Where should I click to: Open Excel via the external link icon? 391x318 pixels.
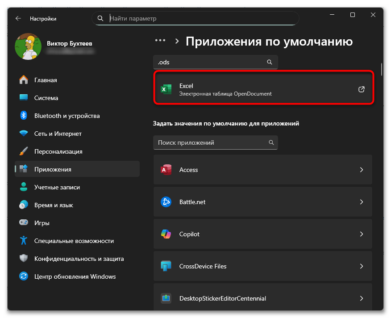tap(361, 89)
